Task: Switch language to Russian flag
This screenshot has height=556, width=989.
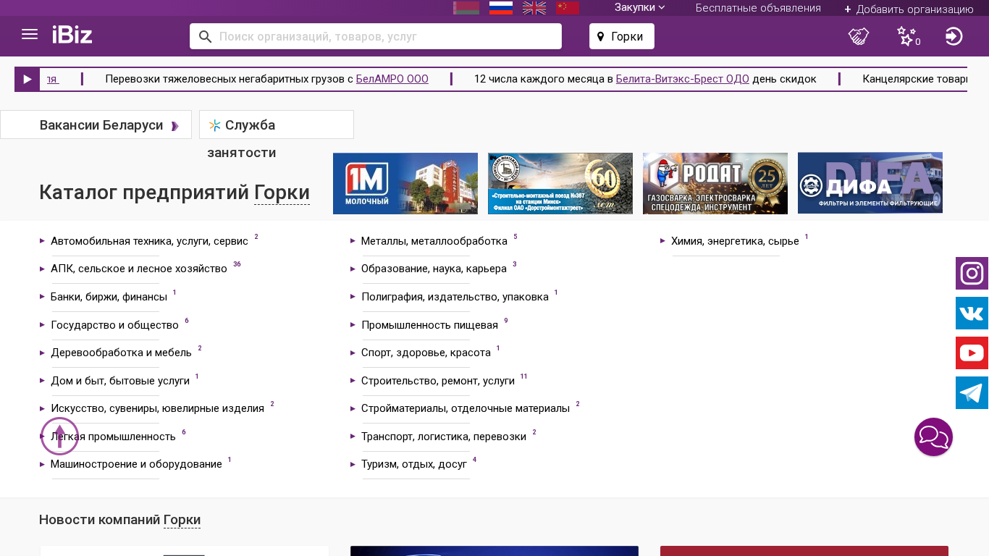Action: click(501, 8)
